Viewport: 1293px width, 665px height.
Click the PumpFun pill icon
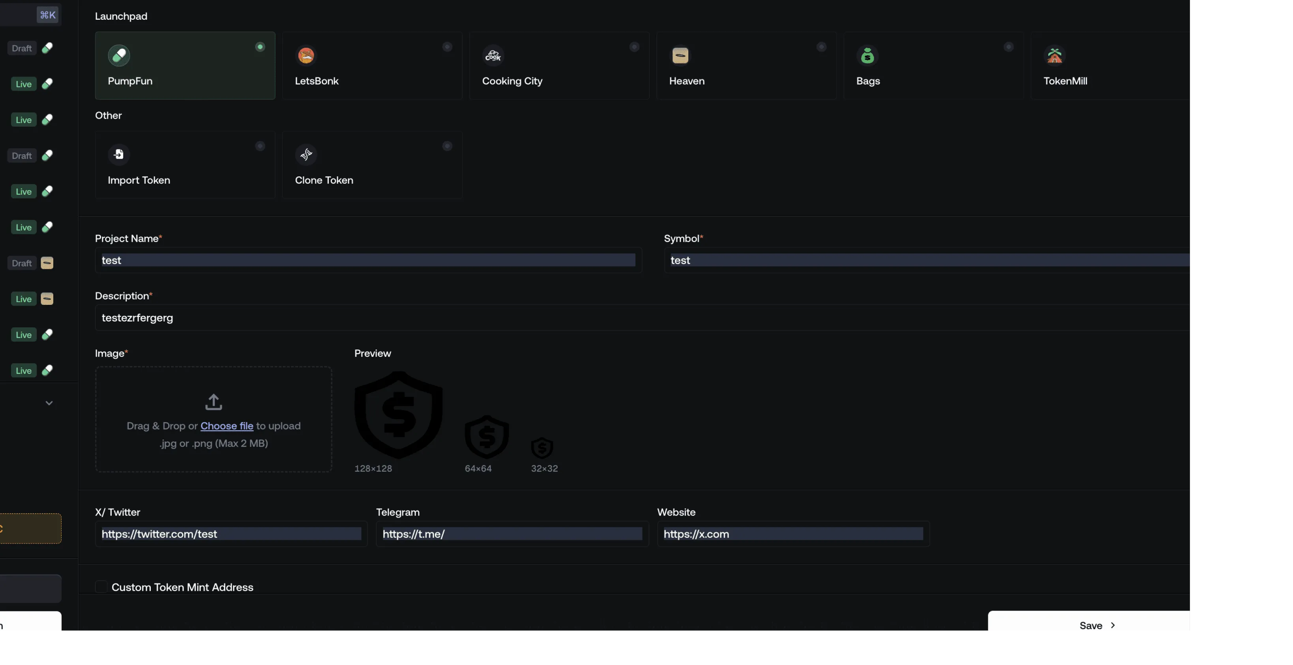point(119,55)
